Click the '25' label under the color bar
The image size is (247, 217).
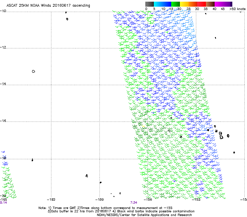pyautogui.click(x=189, y=9)
